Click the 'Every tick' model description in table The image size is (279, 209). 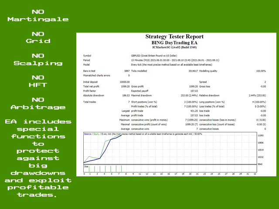point(171,65)
